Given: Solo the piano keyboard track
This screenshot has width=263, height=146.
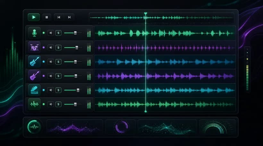Looking at the screenshot, I should [x=58, y=90].
